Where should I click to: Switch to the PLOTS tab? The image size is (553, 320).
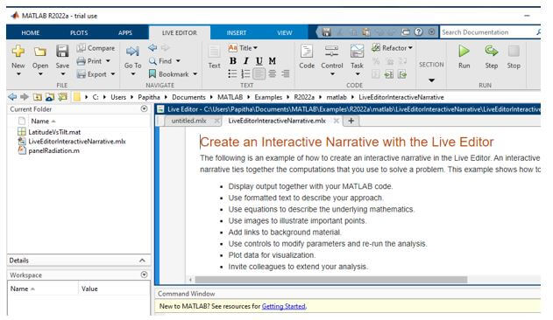(x=79, y=32)
